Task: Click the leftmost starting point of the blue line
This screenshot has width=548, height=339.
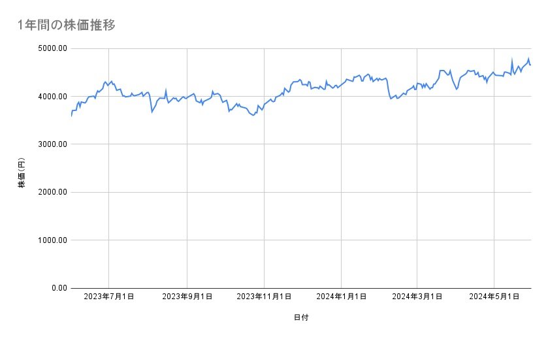Action: click(71, 116)
